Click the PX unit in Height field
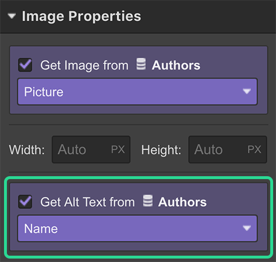276x262 pixels. click(x=254, y=149)
